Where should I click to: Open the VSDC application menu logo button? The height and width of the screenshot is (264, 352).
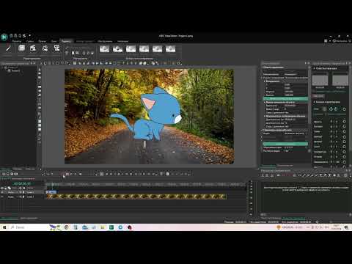4,37
